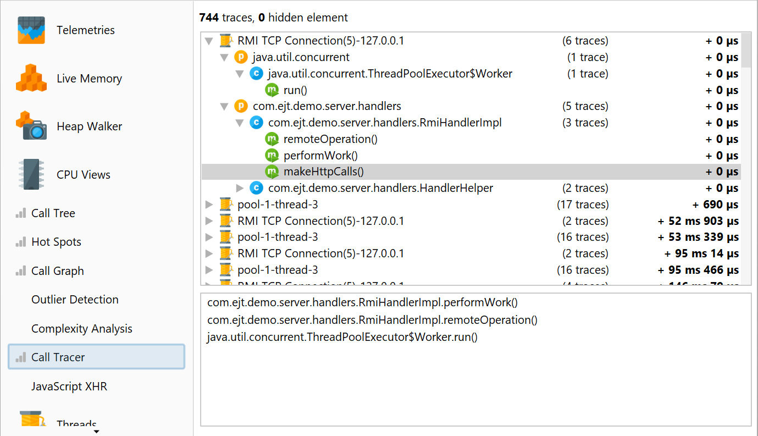Screen dimensions: 758x436
Task: Click package icon of com.ejt.demo.server.handlers
Action: tap(241, 106)
